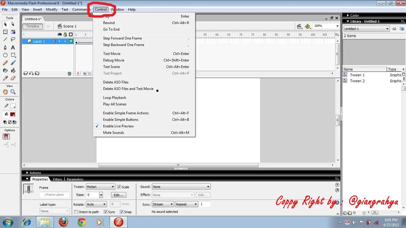Toggle the Sync checkbox
The height and width of the screenshot is (228, 406).
(106, 212)
